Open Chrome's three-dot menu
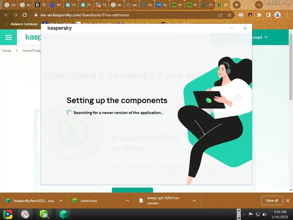Screen dimensions: 293x220 pos(287,15)
